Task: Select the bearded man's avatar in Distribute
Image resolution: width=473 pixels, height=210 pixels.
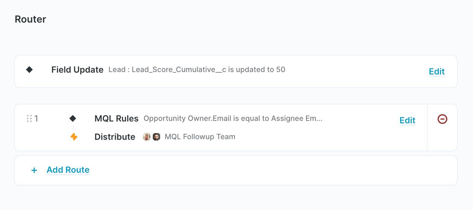Action: pyautogui.click(x=156, y=137)
